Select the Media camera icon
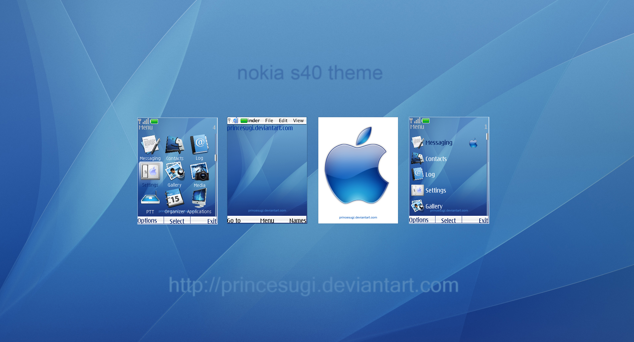The height and width of the screenshot is (342, 634). click(199, 172)
